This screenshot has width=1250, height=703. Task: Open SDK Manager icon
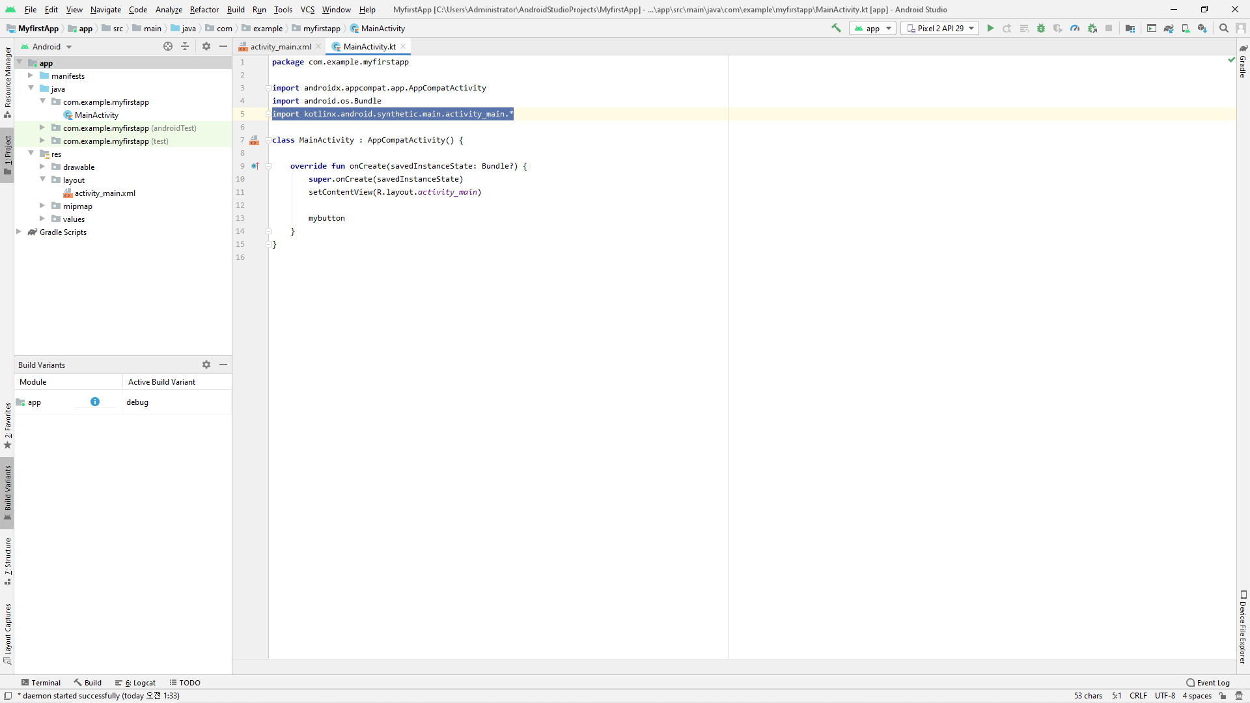(1202, 28)
